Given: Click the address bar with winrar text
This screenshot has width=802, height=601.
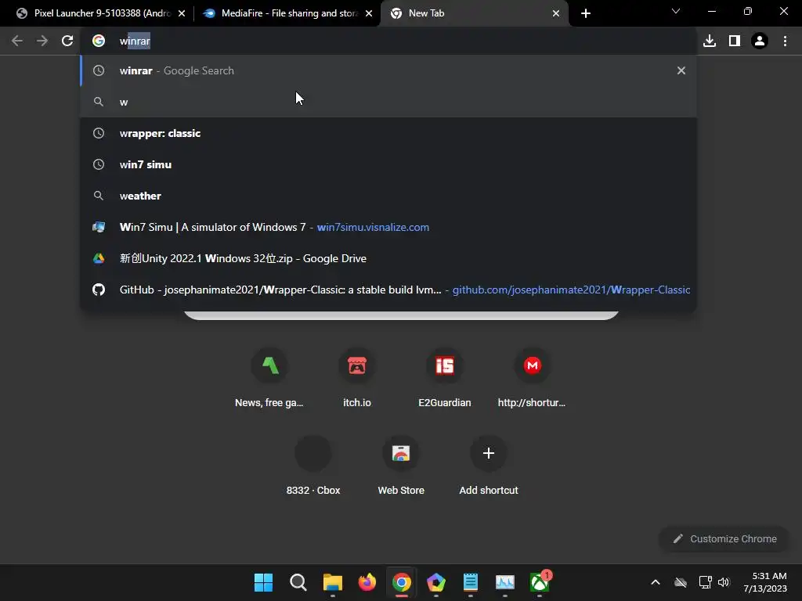Looking at the screenshot, I should pos(388,41).
